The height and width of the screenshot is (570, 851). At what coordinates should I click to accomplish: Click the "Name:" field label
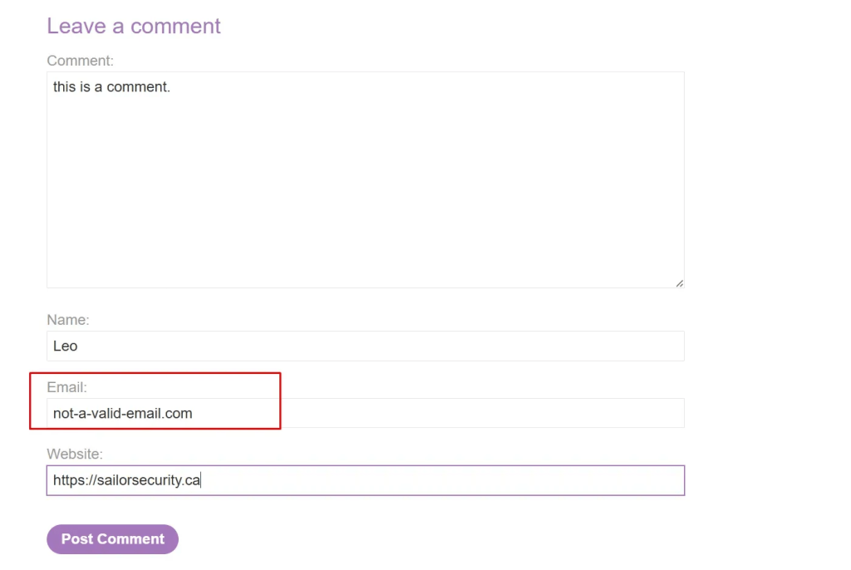68,320
